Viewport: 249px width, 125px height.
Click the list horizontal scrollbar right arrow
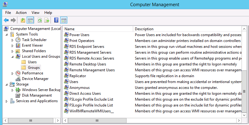tap(239, 121)
